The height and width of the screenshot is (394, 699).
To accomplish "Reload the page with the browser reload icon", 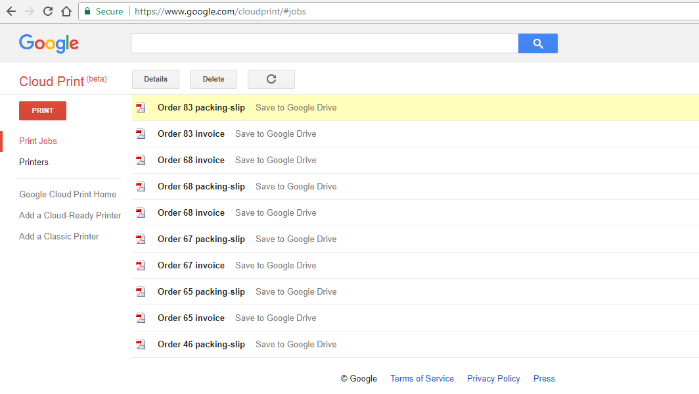I will (x=48, y=11).
